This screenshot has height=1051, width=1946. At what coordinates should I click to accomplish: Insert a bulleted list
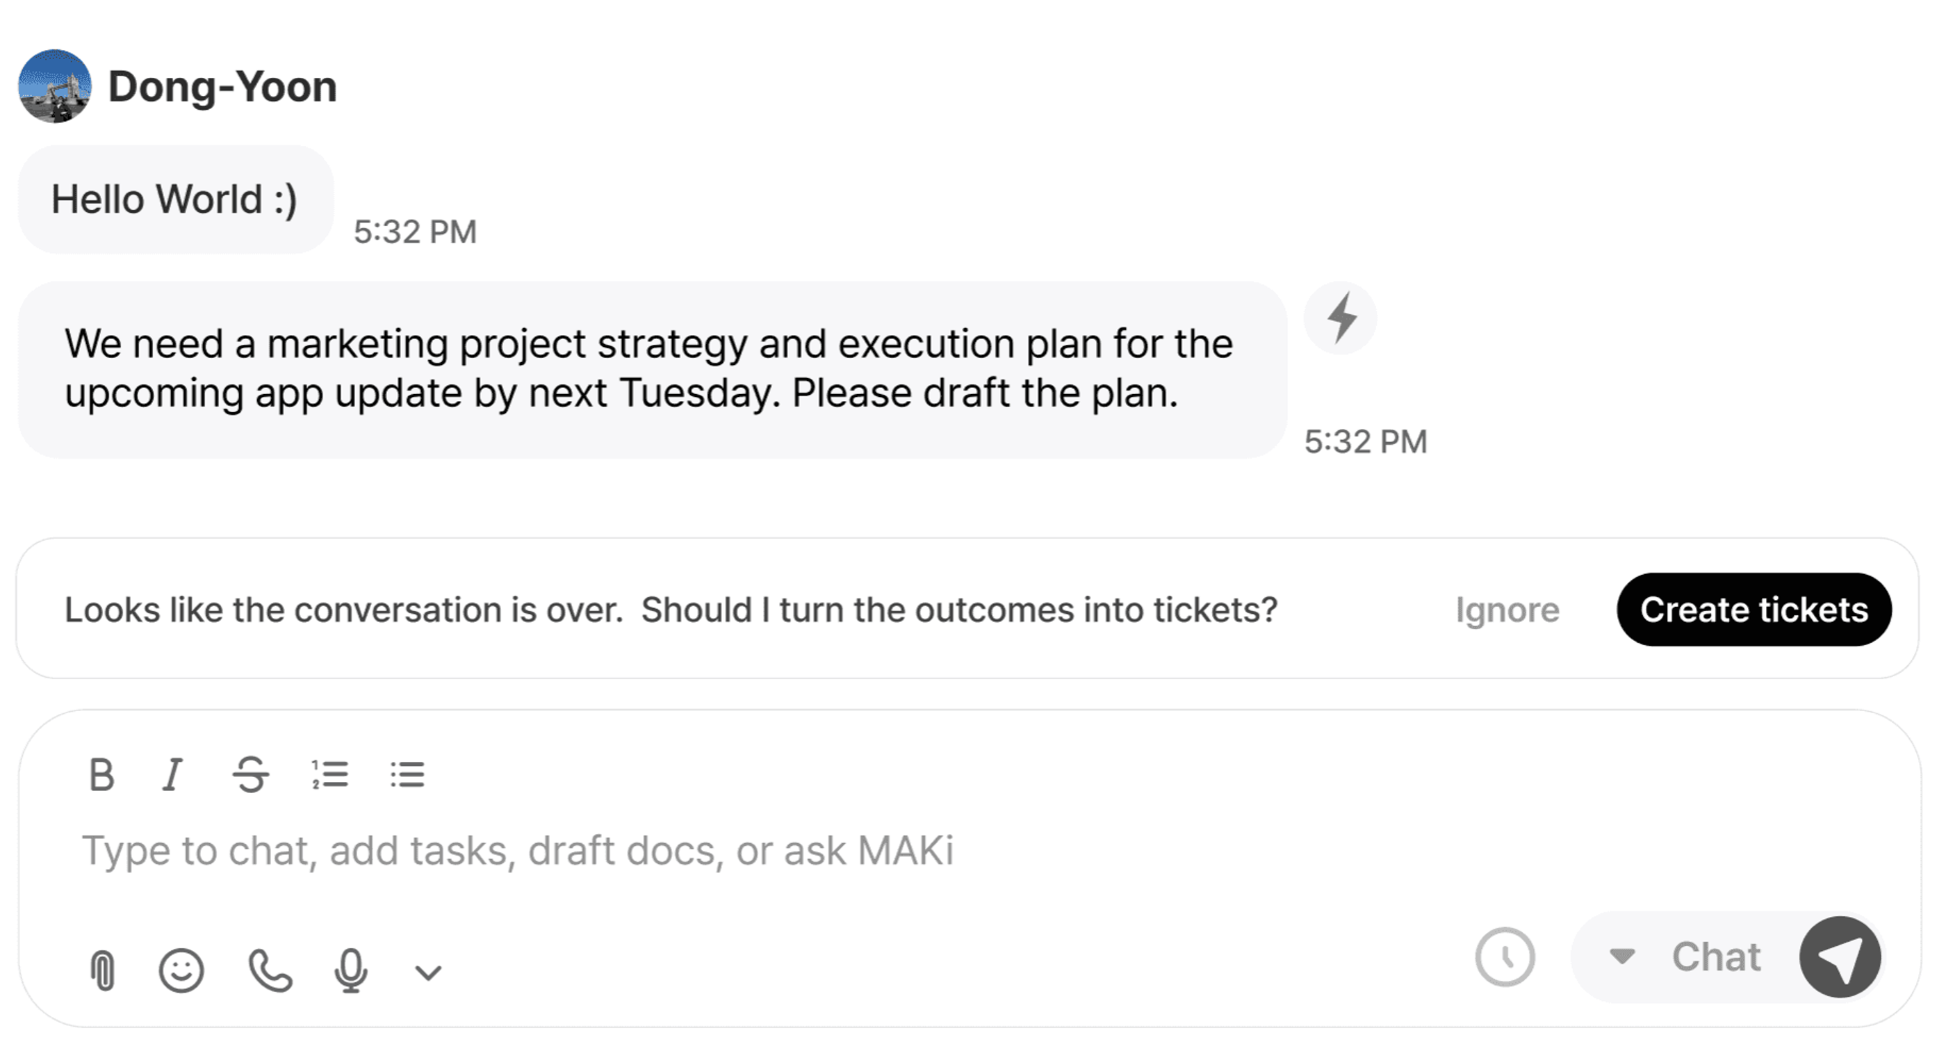click(x=408, y=774)
